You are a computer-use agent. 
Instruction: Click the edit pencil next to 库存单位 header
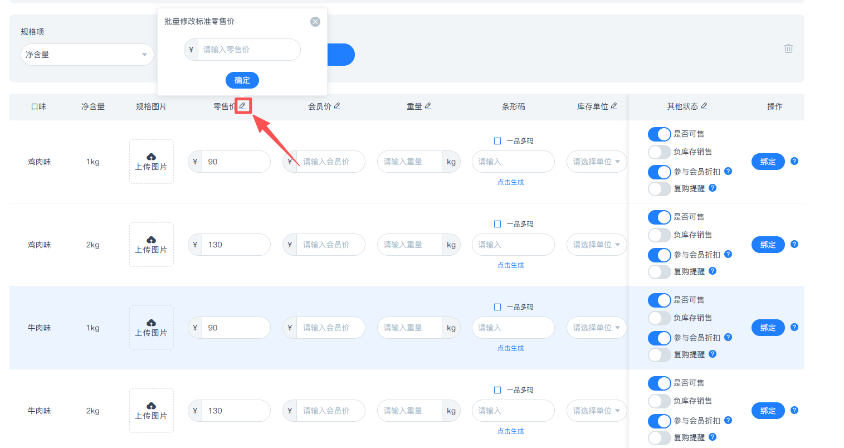[x=614, y=106]
